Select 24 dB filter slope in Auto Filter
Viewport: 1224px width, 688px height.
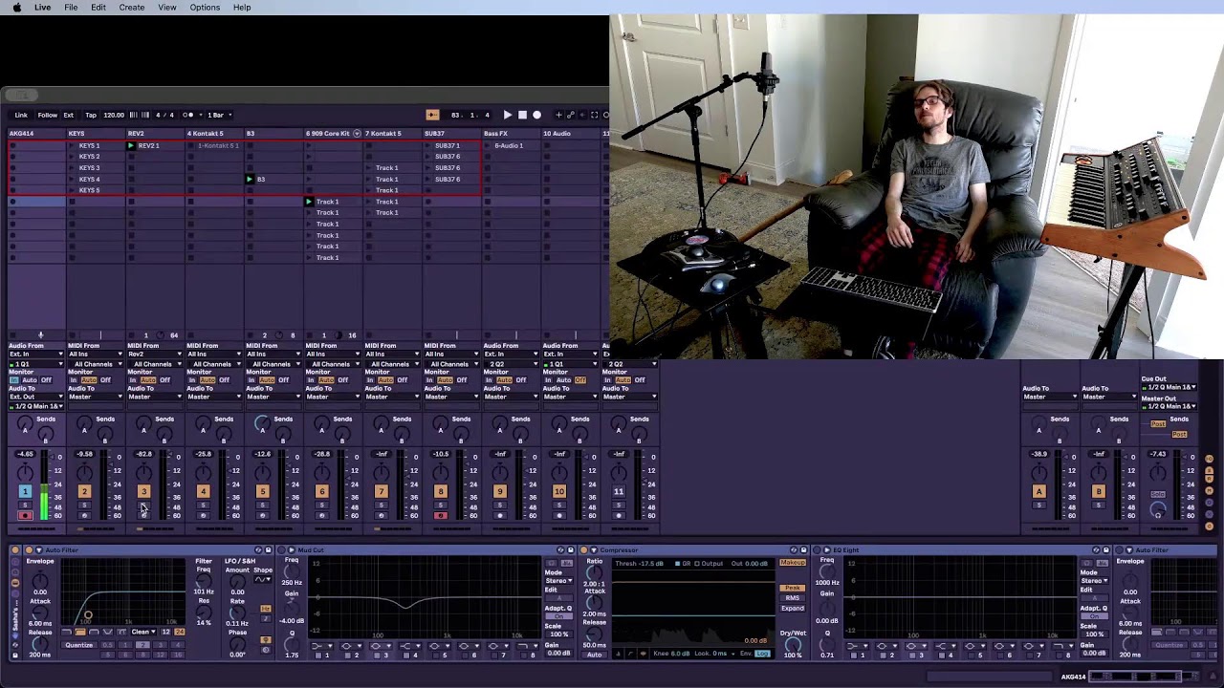[179, 632]
